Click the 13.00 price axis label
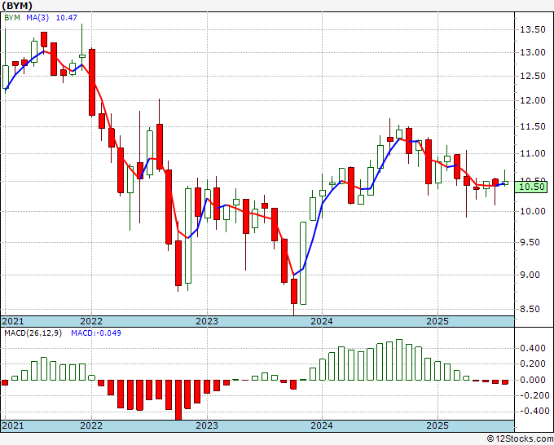 533,52
